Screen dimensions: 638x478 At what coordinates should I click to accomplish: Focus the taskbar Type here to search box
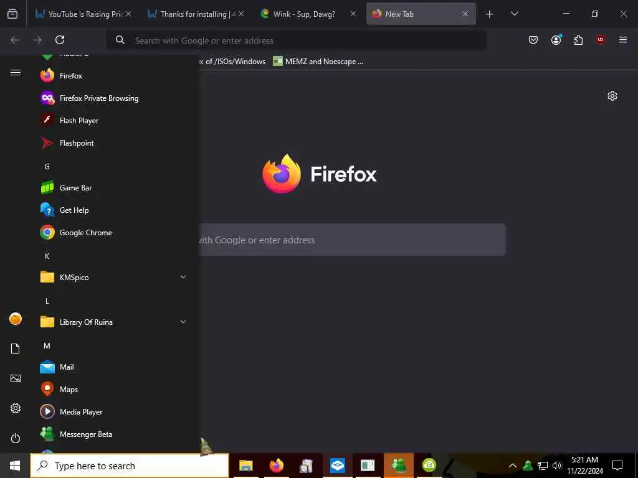tap(130, 466)
